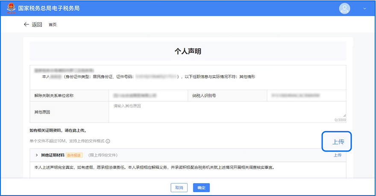Click into the 其他原因 text area

(227, 112)
